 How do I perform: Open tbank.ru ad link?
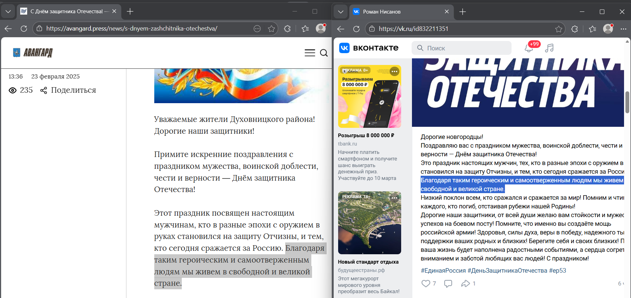pyautogui.click(x=348, y=144)
